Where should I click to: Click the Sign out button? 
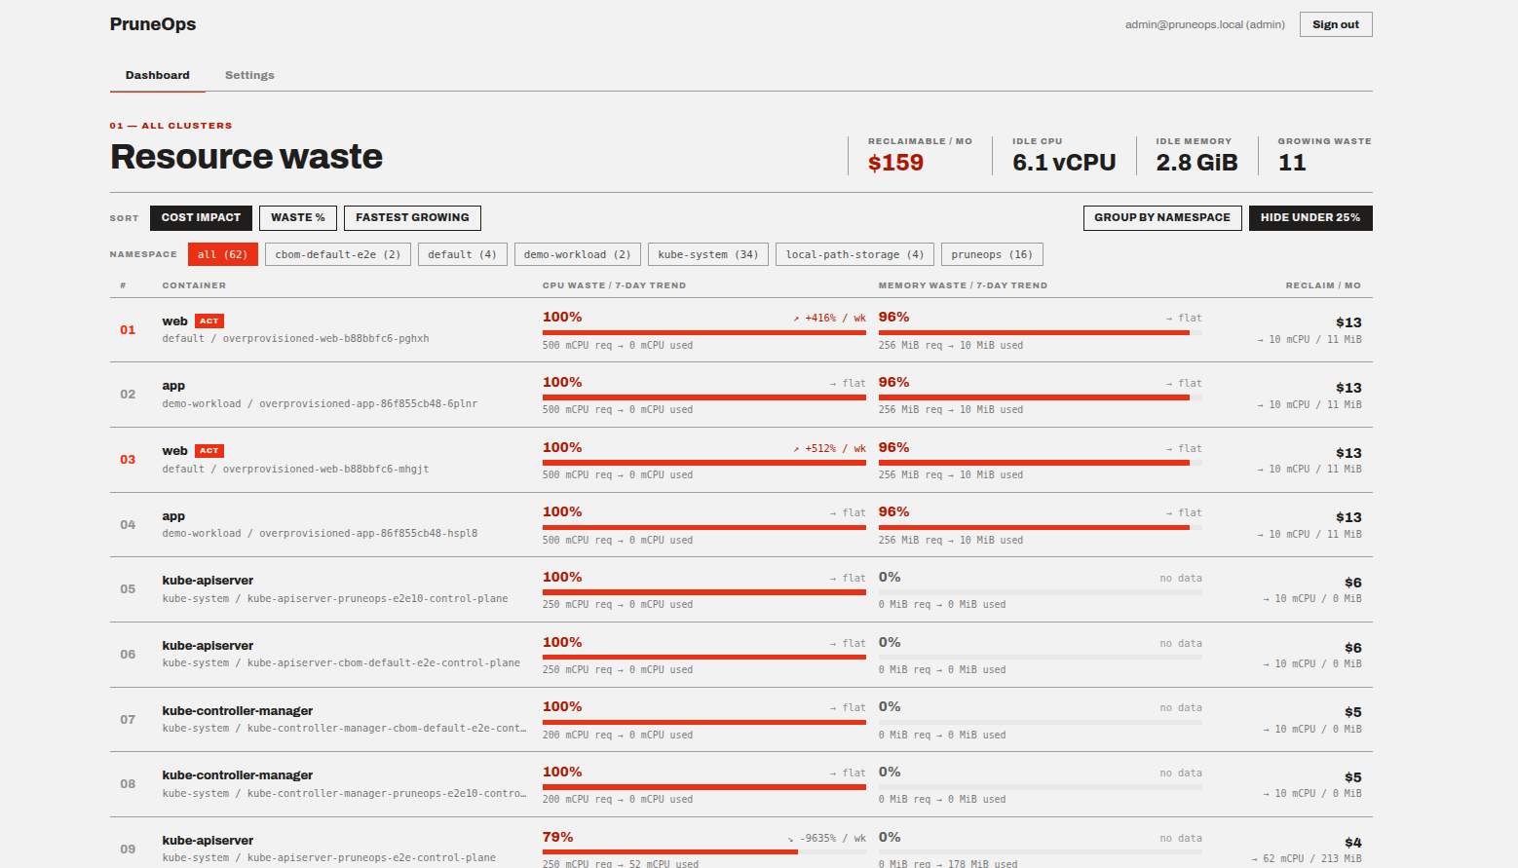(x=1336, y=24)
